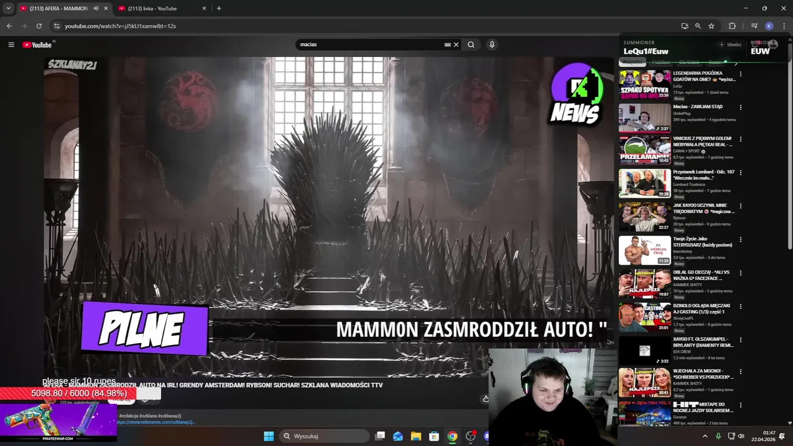This screenshot has width=793, height=446.
Task: Open Chrome from the taskbar
Action: (453, 436)
